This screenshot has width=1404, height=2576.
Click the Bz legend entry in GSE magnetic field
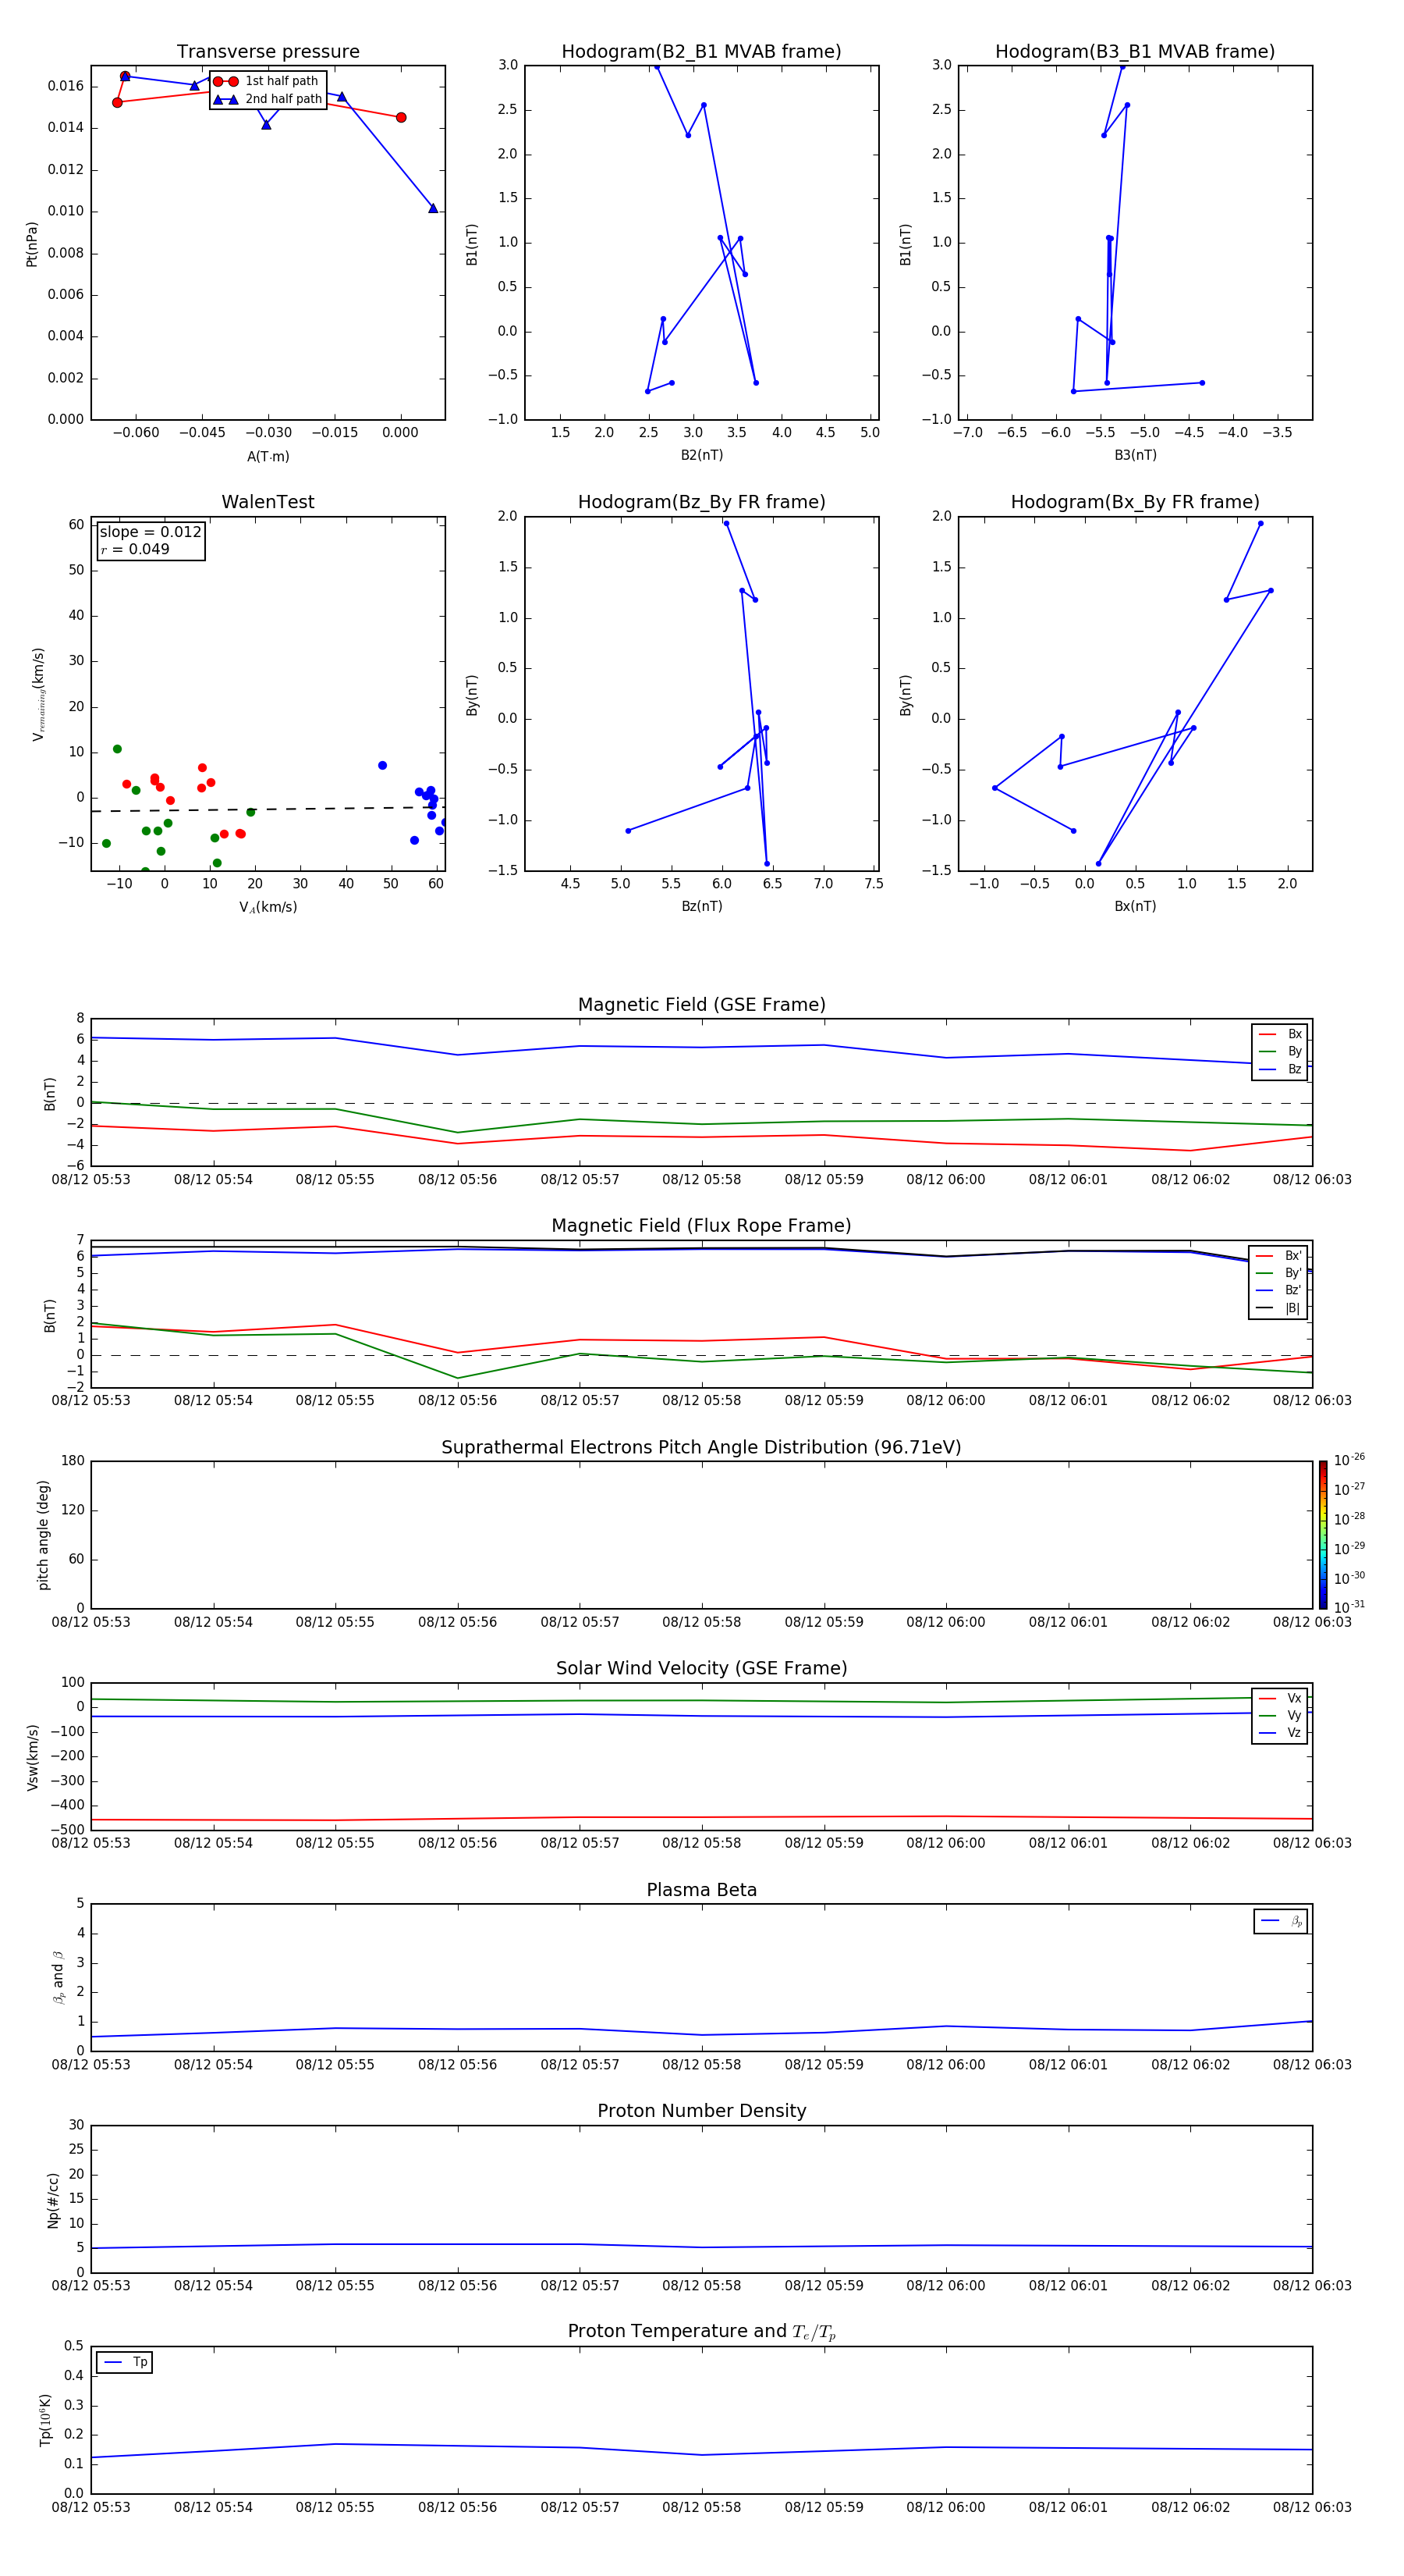tap(1280, 1069)
